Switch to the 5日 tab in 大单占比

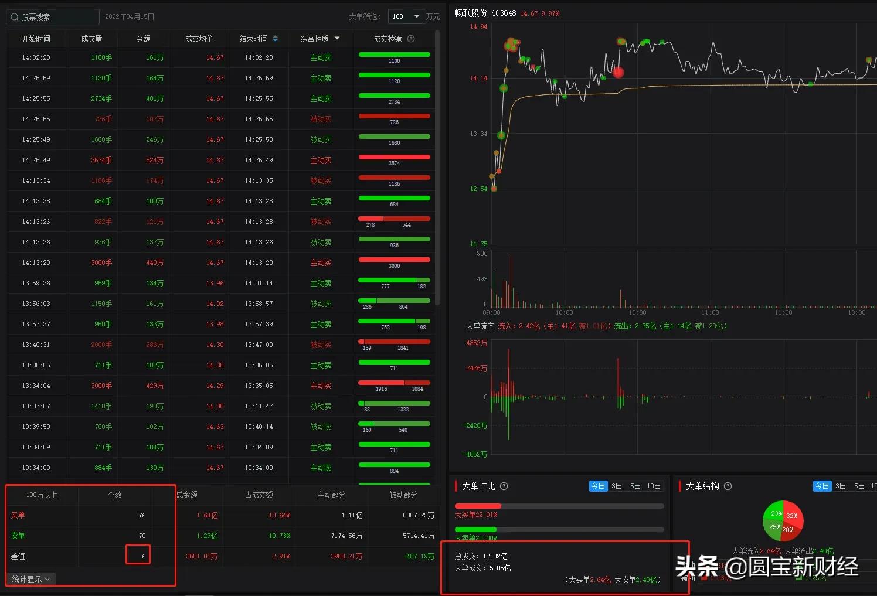coord(635,486)
